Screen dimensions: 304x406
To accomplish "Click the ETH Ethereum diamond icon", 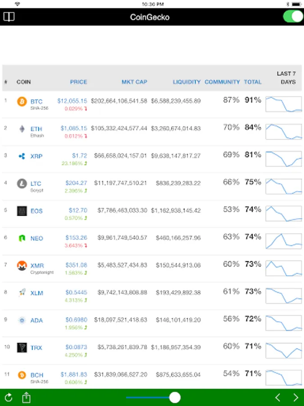I will pyautogui.click(x=22, y=129).
